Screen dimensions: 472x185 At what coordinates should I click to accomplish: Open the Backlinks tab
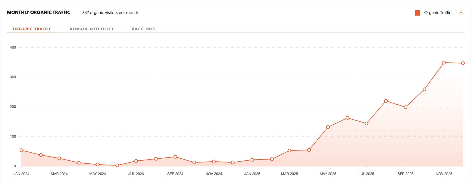click(x=144, y=29)
